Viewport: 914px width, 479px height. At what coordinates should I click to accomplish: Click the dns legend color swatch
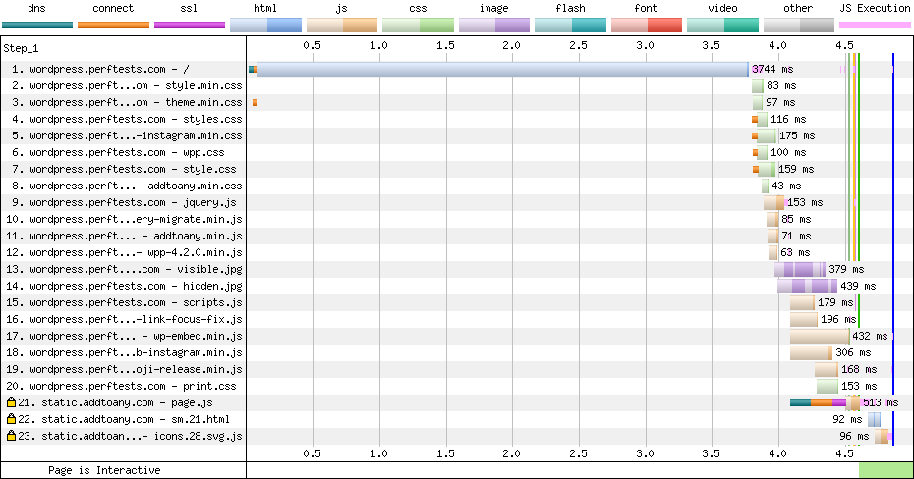coord(36,25)
